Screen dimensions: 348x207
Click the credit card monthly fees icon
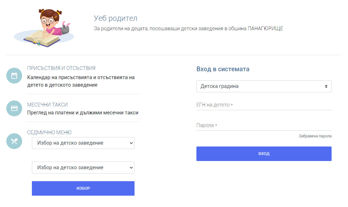coord(14,108)
